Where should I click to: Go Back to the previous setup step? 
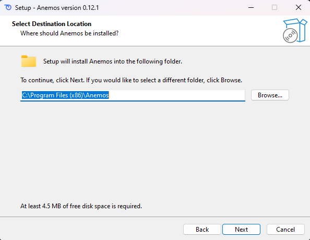[x=202, y=230]
